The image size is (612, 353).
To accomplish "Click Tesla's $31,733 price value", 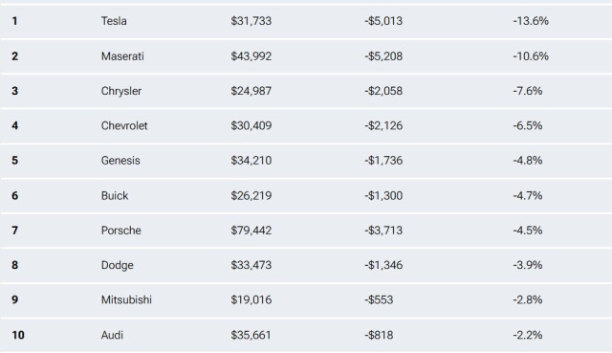I will 251,21.
